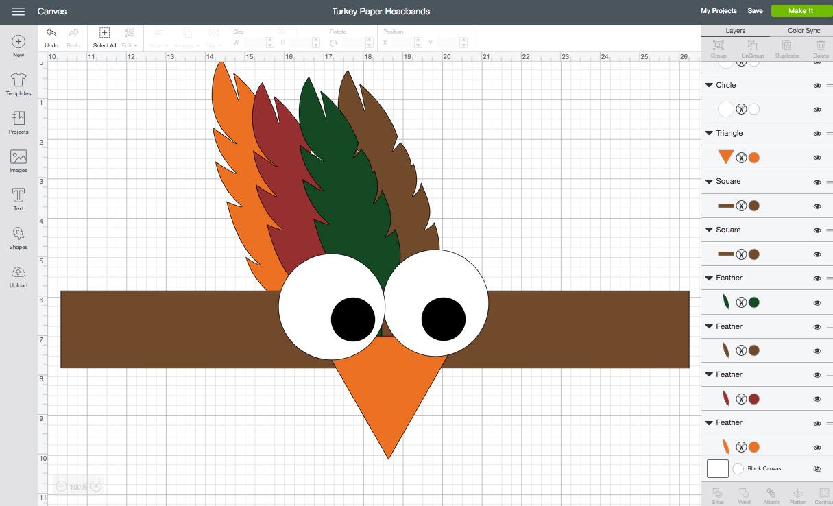Click Select All in the toolbar
Viewport: 833px width, 506px height.
104,37
